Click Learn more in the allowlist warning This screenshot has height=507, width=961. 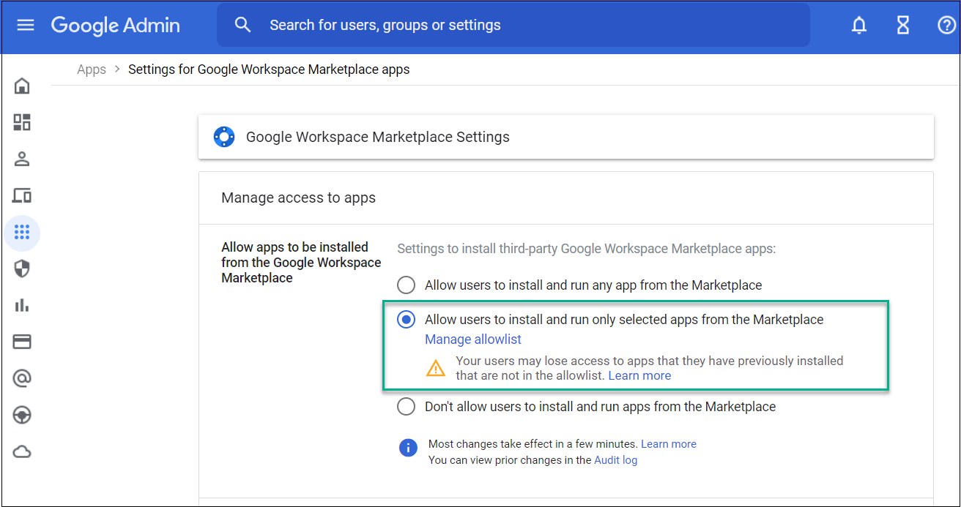point(639,375)
